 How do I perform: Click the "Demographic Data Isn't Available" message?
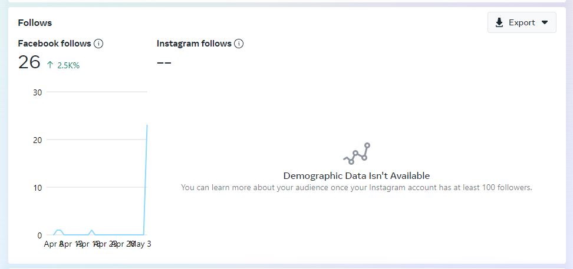coord(356,175)
